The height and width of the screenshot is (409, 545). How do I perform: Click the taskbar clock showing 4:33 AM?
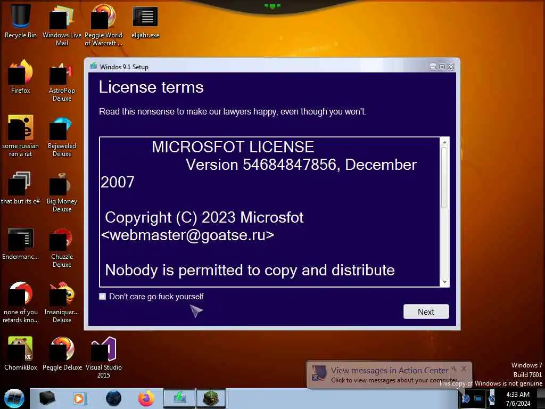click(518, 398)
